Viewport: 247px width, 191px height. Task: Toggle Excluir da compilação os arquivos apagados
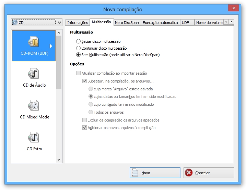pos(85,120)
